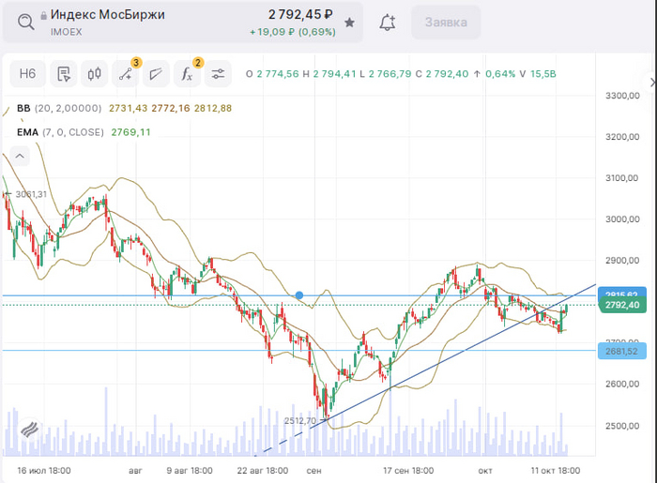Click the Индекс МосБиржи instrument name
The height and width of the screenshot is (483, 657).
108,15
